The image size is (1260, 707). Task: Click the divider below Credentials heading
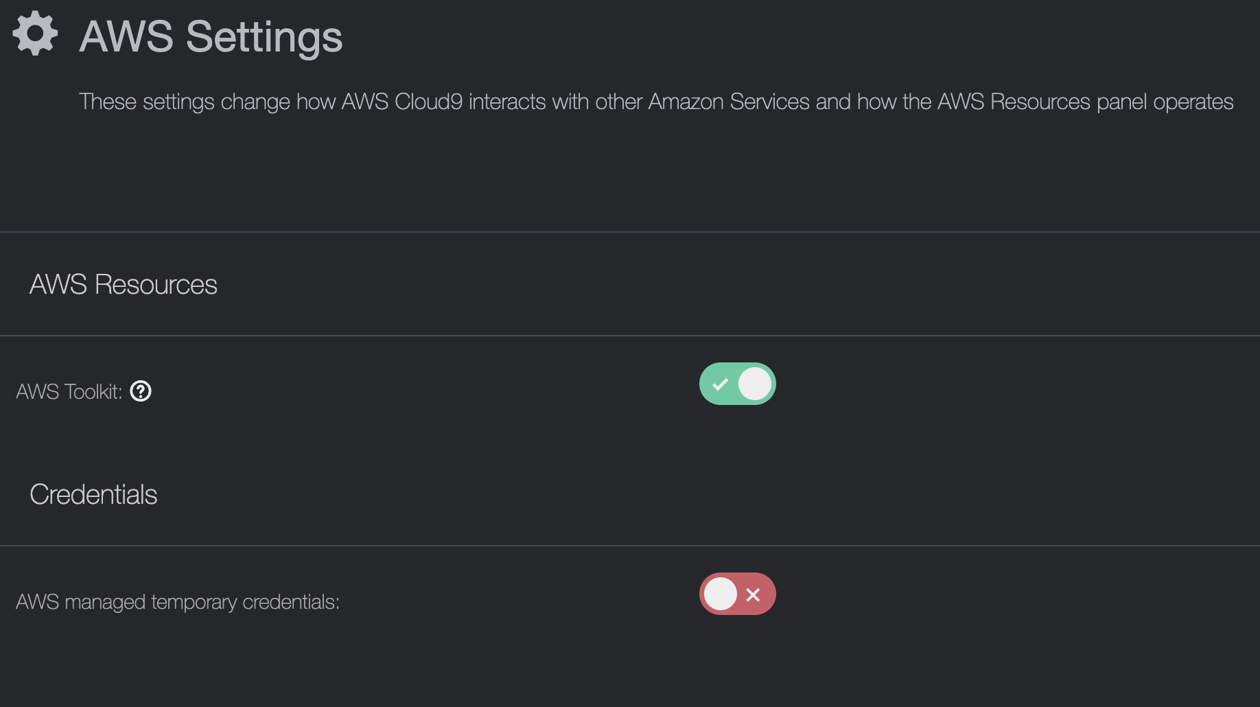click(630, 546)
